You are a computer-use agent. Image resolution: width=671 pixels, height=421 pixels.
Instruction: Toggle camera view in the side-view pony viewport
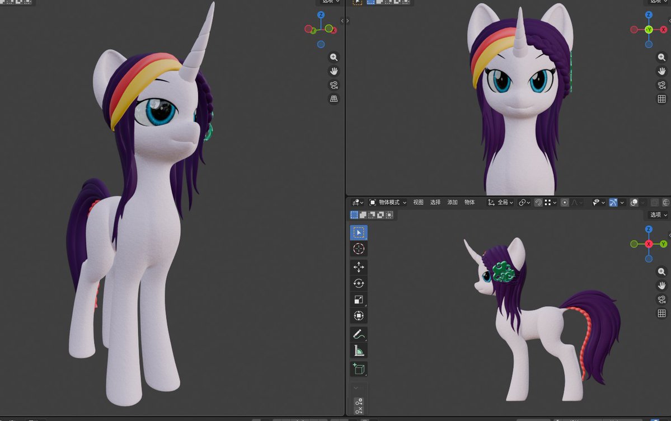coord(661,300)
